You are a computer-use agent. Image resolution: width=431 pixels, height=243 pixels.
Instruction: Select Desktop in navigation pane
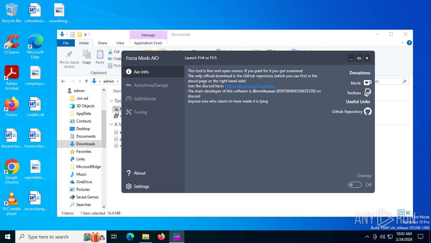[x=83, y=129]
